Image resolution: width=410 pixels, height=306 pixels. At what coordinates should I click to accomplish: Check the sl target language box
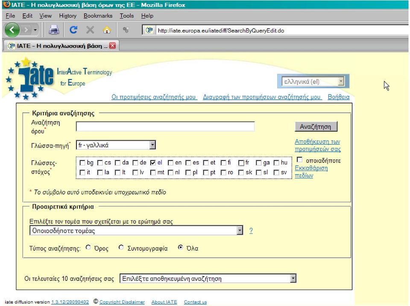[259, 173]
